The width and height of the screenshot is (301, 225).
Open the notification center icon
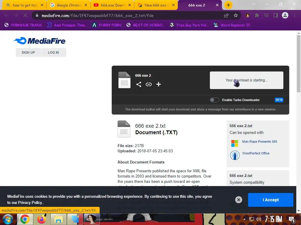point(292,219)
